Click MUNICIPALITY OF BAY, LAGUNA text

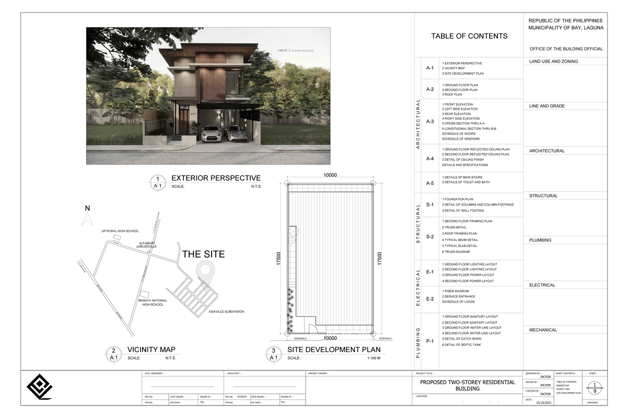(566, 28)
